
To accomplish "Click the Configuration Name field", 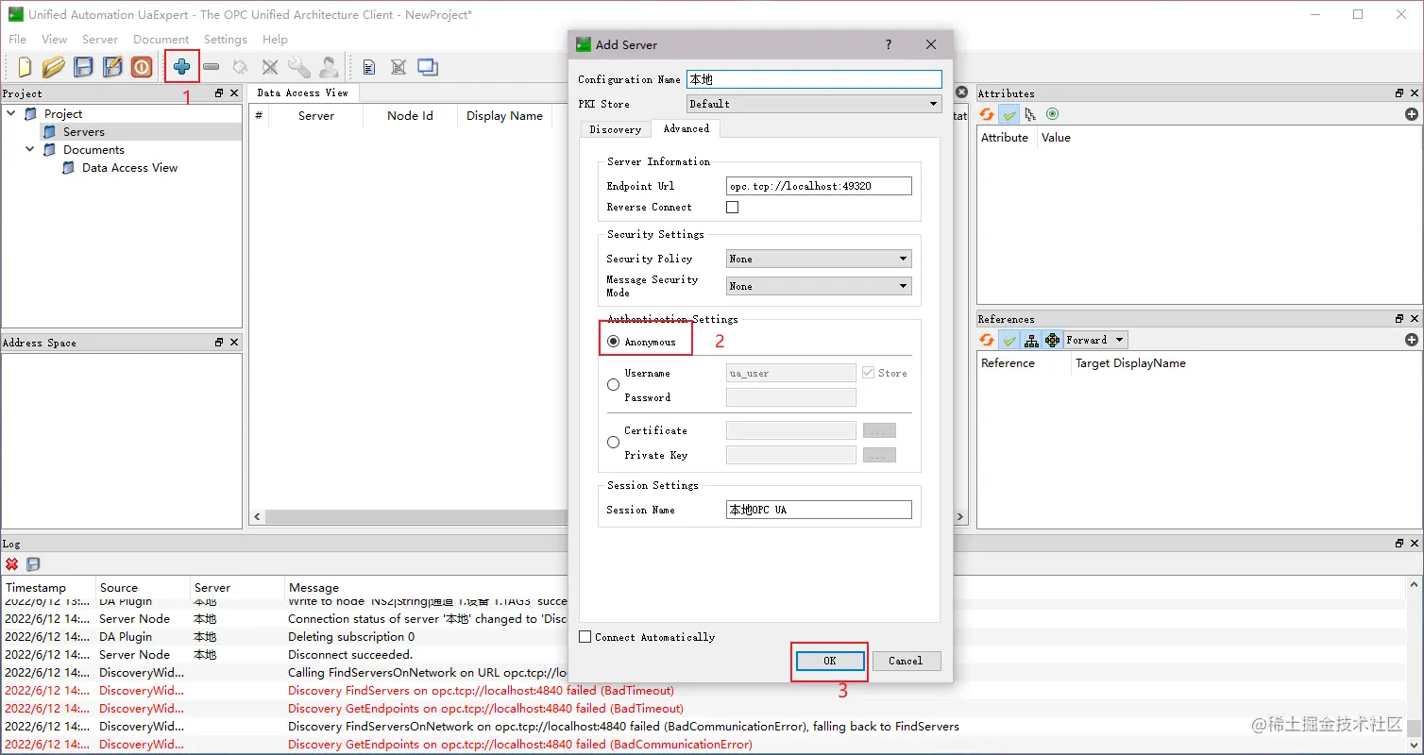I will 814,79.
